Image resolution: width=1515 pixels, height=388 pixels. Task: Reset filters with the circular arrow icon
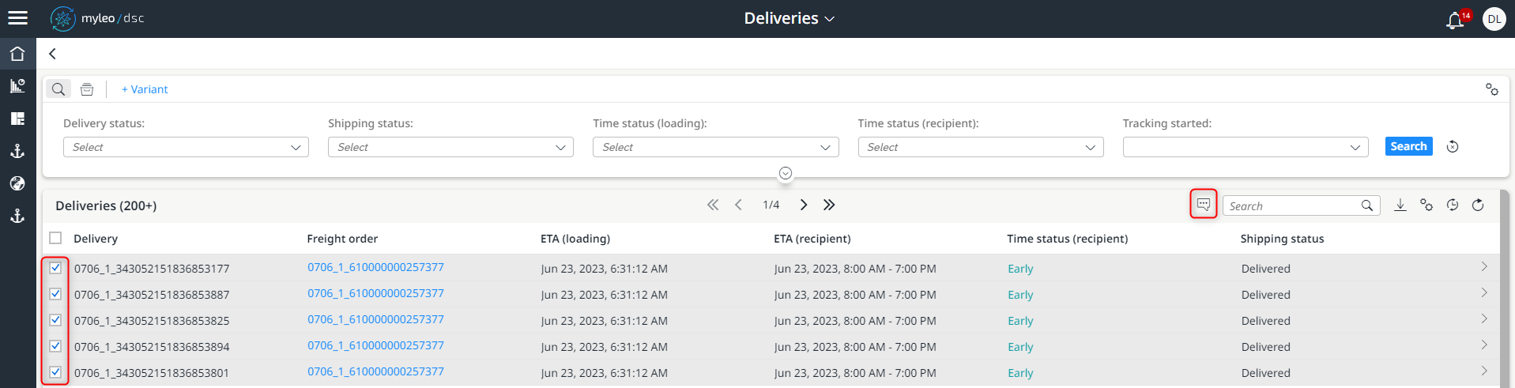1453,146
